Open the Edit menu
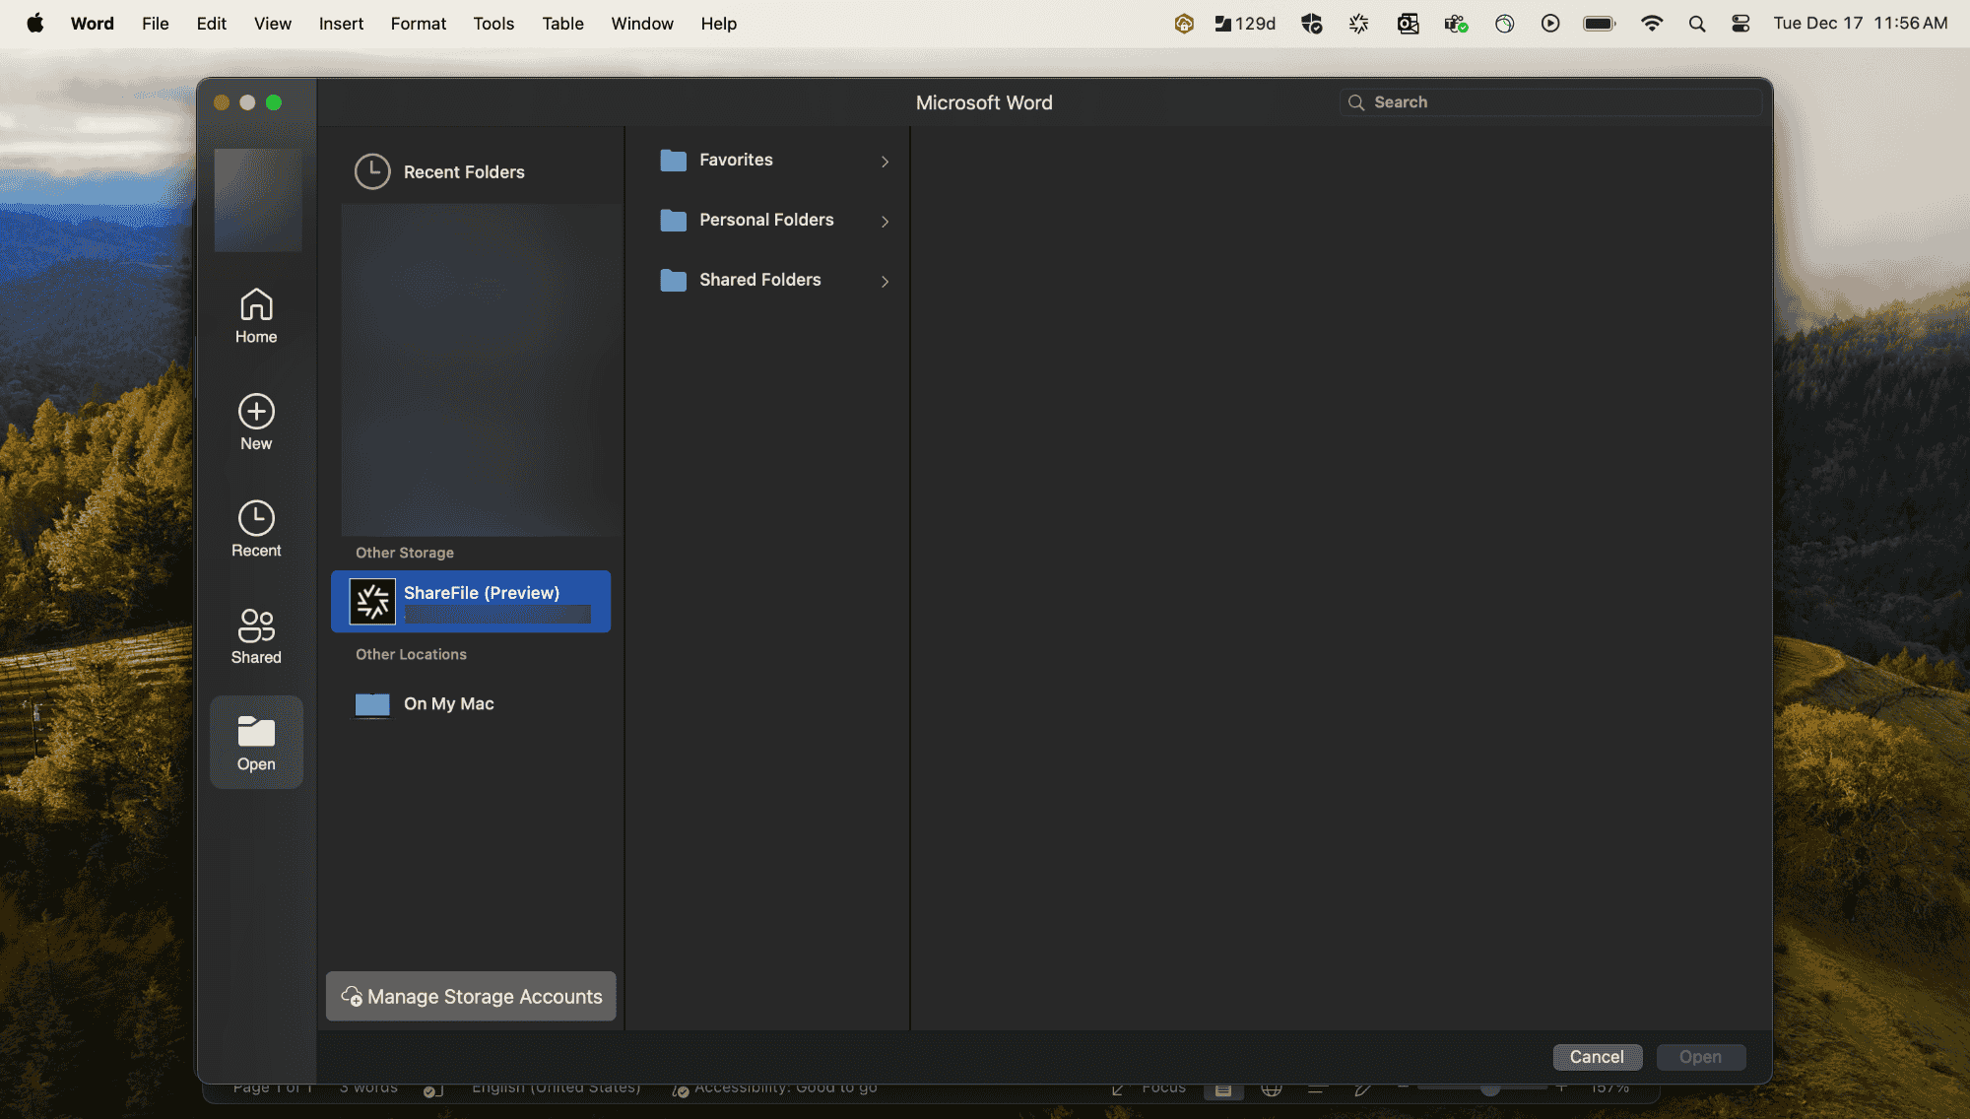This screenshot has width=1970, height=1119. tap(212, 24)
